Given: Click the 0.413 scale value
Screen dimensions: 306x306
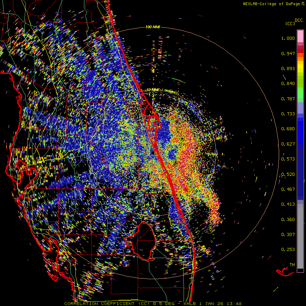Looking at the screenshot, I should [288, 204].
